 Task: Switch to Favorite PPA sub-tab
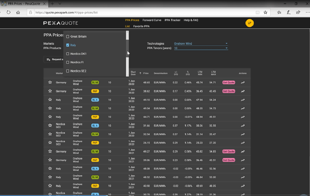[141, 26]
